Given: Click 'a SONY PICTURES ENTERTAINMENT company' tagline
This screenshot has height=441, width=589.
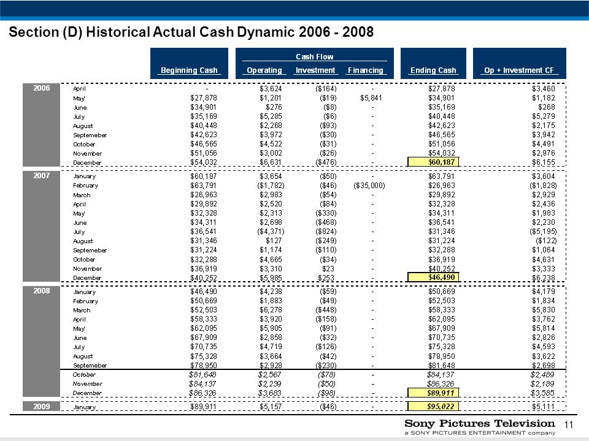Looking at the screenshot, I should [480, 433].
